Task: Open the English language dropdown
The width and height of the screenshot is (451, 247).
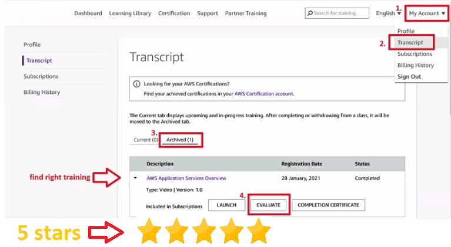Action: point(388,13)
